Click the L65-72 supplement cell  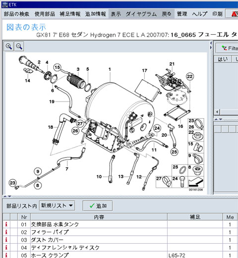[195, 255]
